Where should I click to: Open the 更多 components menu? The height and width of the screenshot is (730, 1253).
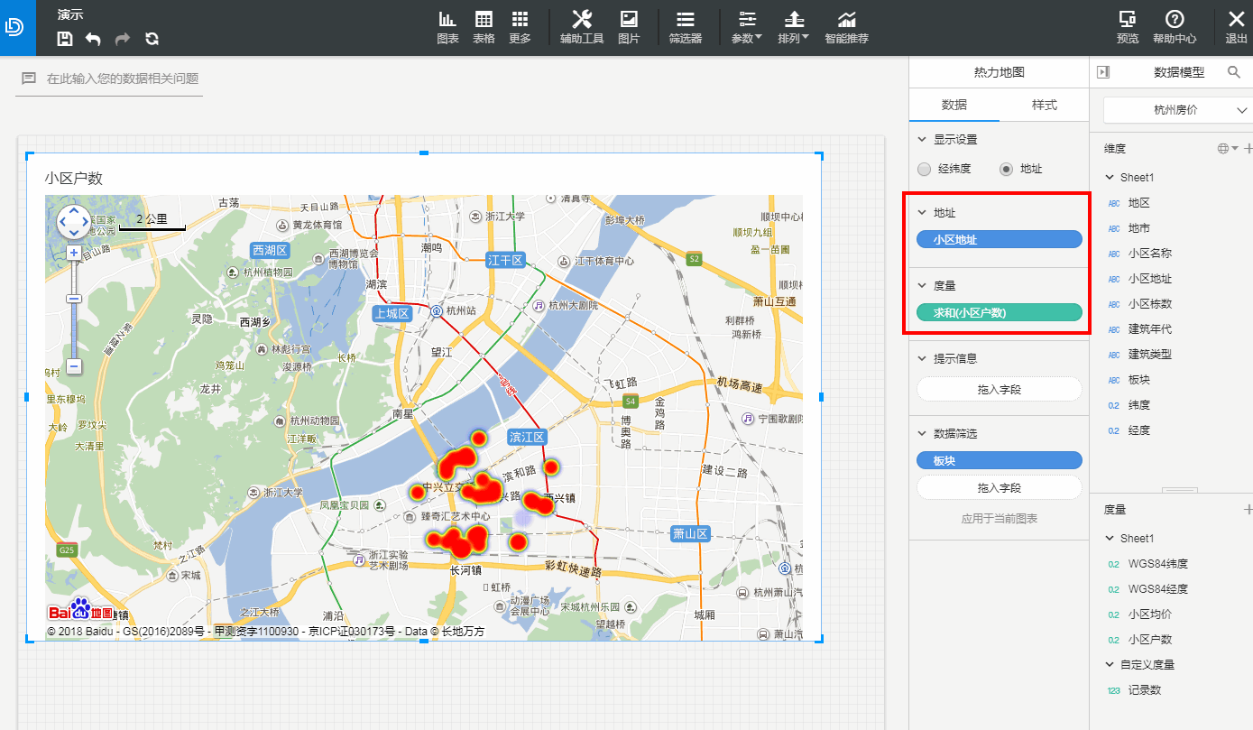coord(520,28)
